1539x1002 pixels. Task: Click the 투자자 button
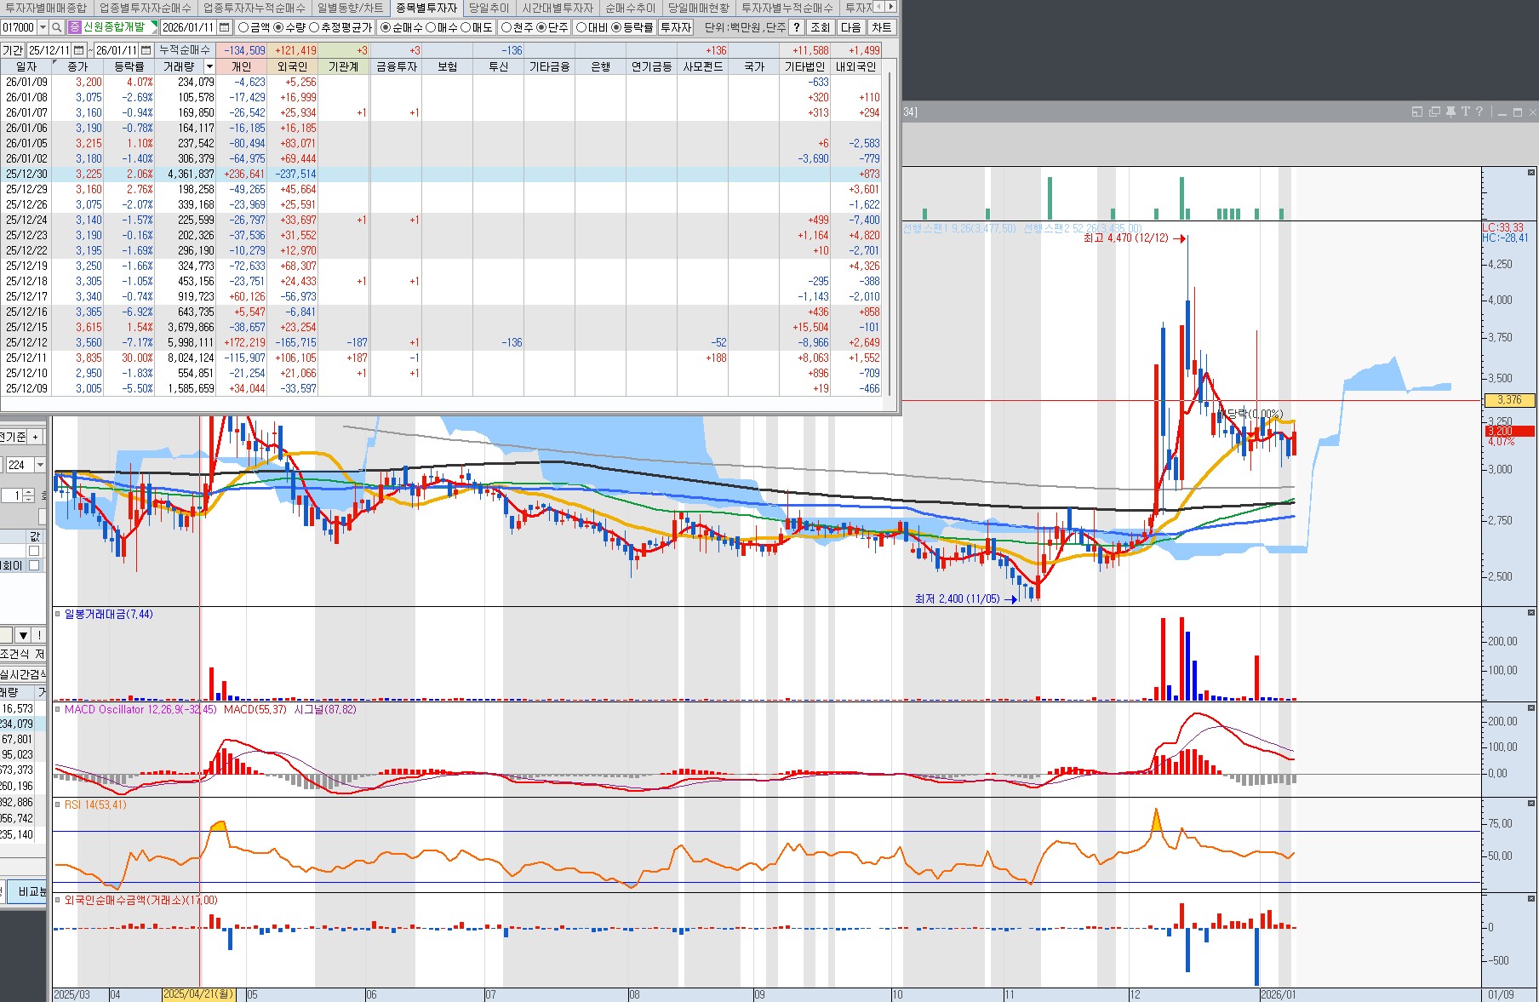676,27
